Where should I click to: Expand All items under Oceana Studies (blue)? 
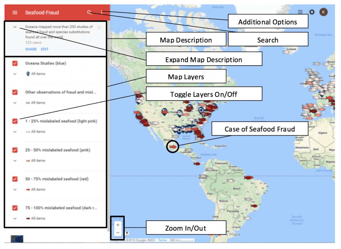click(x=15, y=74)
